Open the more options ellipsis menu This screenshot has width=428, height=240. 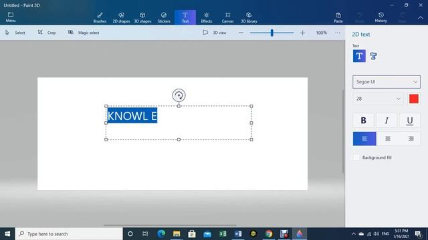pyautogui.click(x=338, y=33)
